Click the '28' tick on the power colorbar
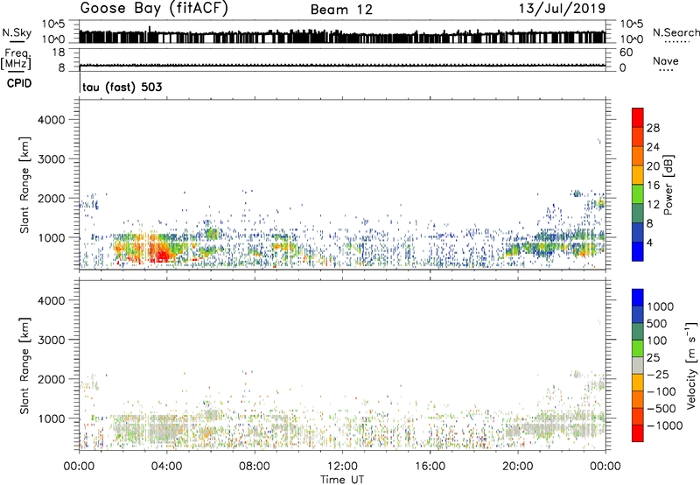 [x=653, y=128]
